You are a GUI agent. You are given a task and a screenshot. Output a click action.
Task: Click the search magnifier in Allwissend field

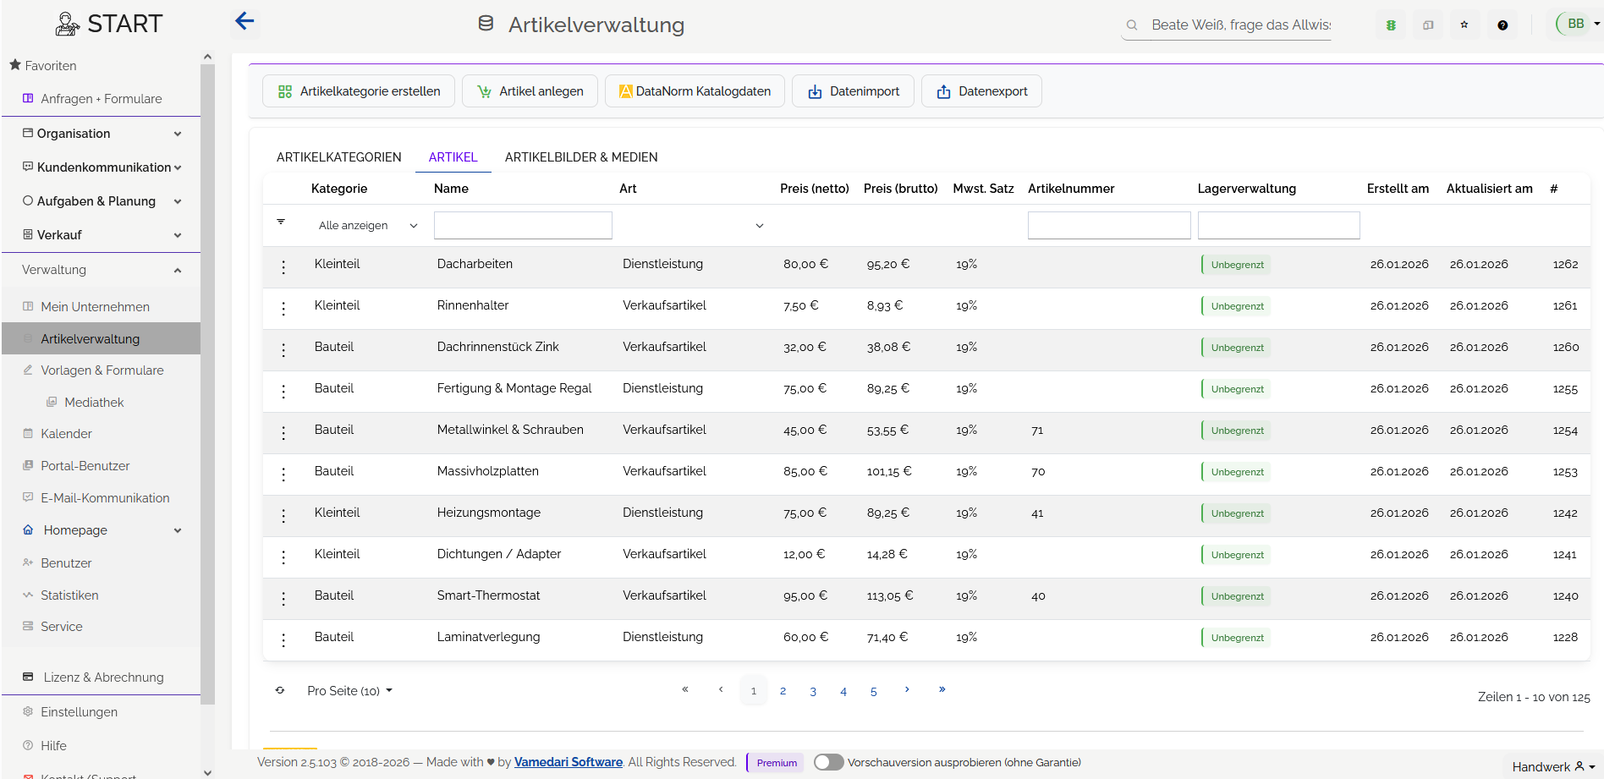point(1131,25)
